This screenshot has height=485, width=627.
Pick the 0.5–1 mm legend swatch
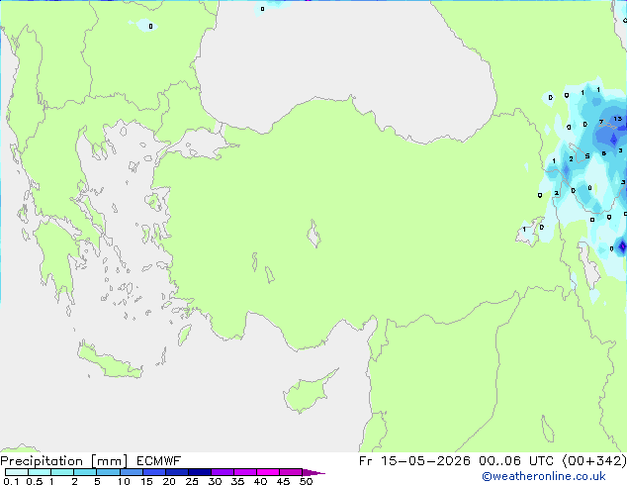[40, 472]
